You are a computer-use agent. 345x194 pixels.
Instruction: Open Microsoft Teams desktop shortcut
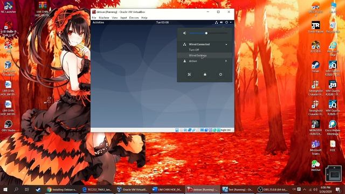point(315,148)
